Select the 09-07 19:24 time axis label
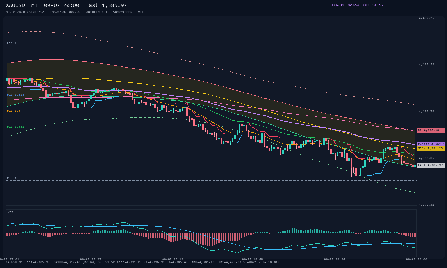This screenshot has height=268, width=447. pyautogui.click(x=335, y=259)
